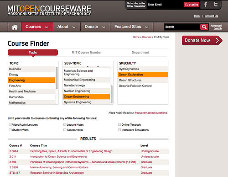Tick the Online Textbook checkbox

click(x=119, y=124)
